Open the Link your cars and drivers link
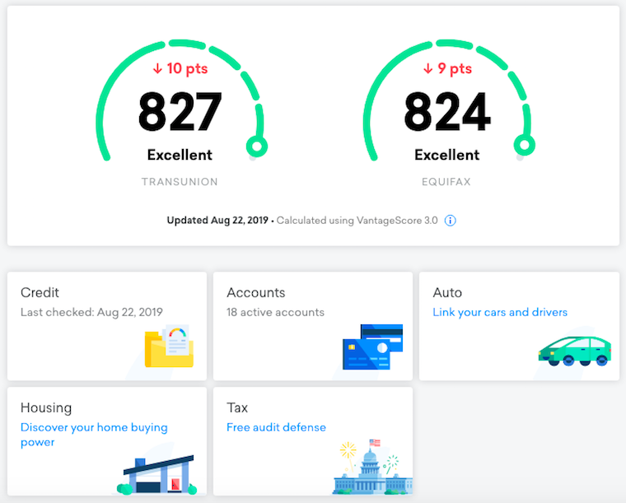This screenshot has height=503, width=626. [x=500, y=312]
